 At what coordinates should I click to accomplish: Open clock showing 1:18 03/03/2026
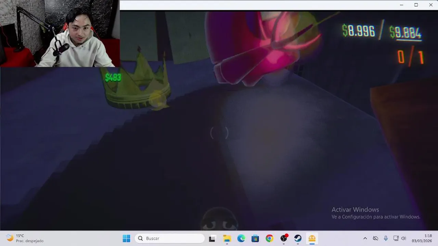tap(422, 238)
